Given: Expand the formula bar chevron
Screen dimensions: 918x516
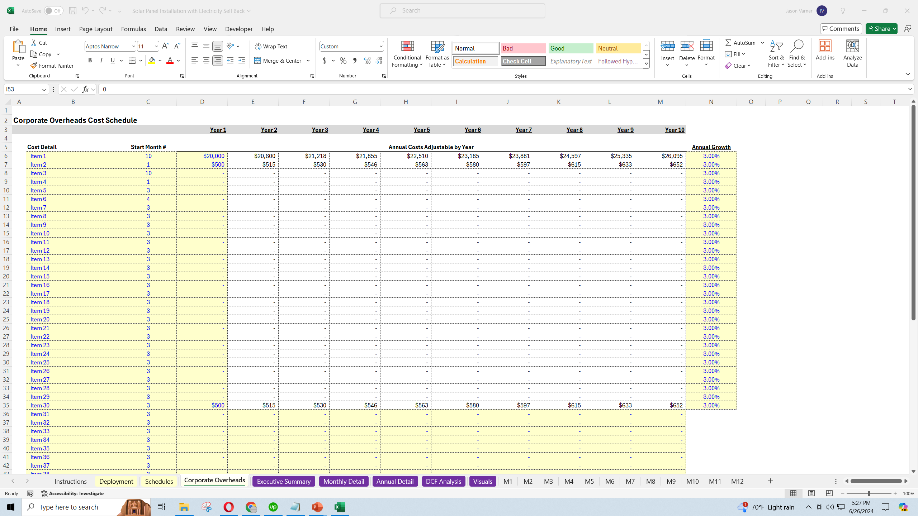Looking at the screenshot, I should coord(910,89).
